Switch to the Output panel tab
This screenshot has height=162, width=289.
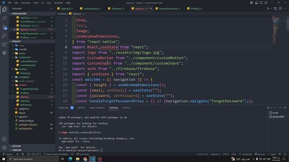pos(81,108)
